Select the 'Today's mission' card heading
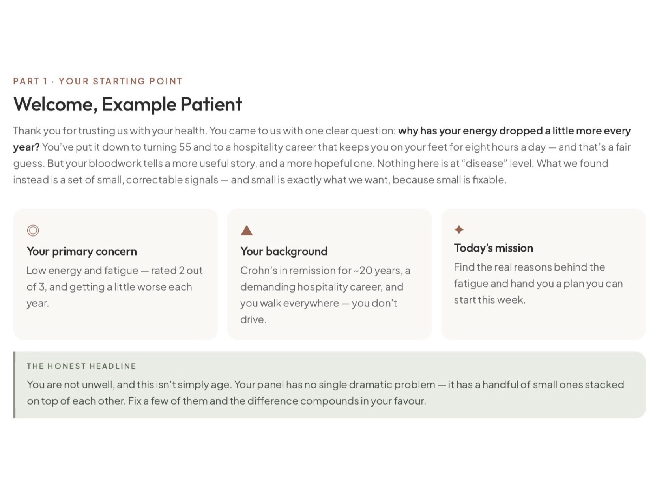 pyautogui.click(x=493, y=248)
